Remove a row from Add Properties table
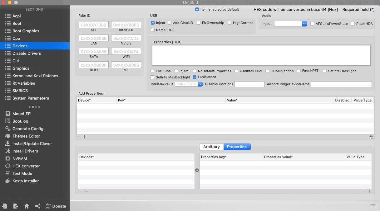Screen dimensions: 380x211 point(79,137)
